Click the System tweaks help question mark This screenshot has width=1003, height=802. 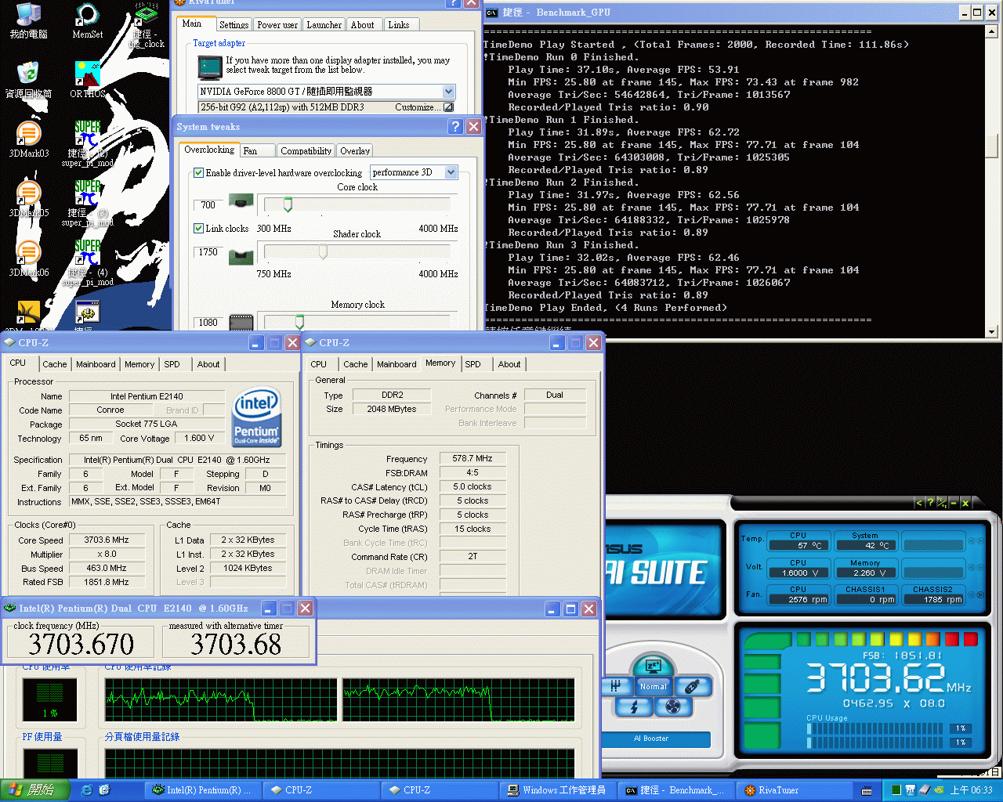455,126
